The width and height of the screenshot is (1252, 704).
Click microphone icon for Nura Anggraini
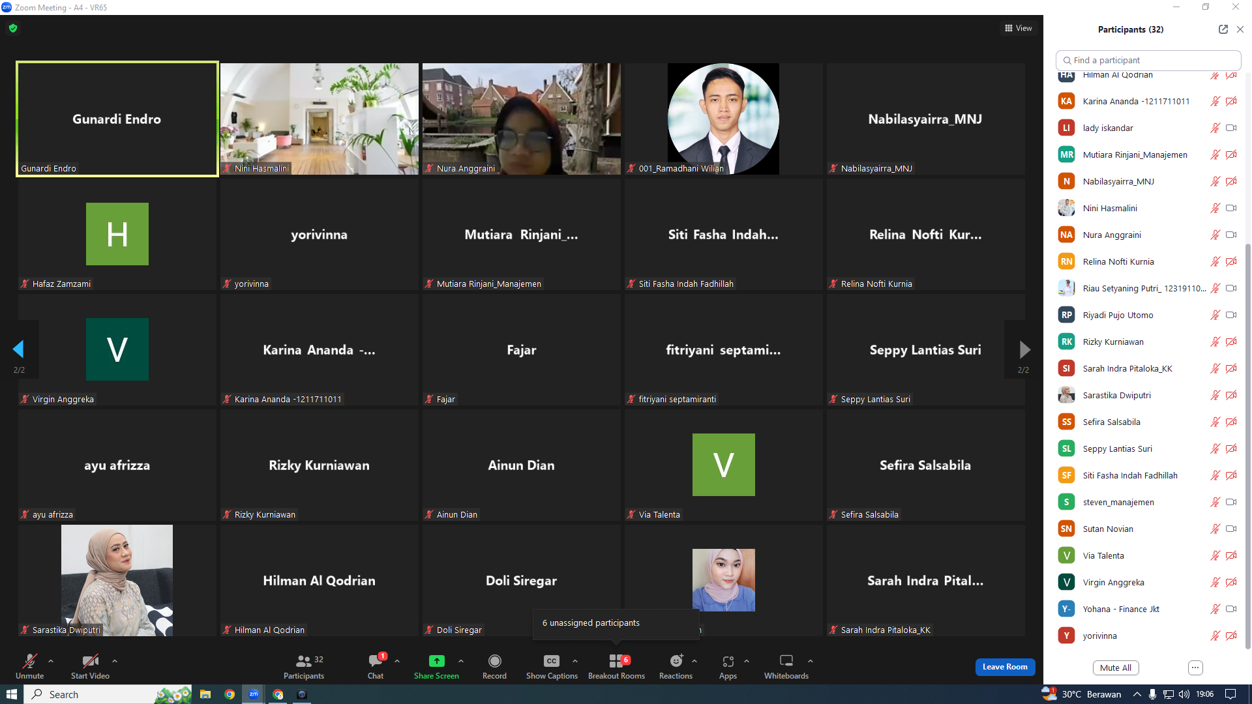point(1215,235)
